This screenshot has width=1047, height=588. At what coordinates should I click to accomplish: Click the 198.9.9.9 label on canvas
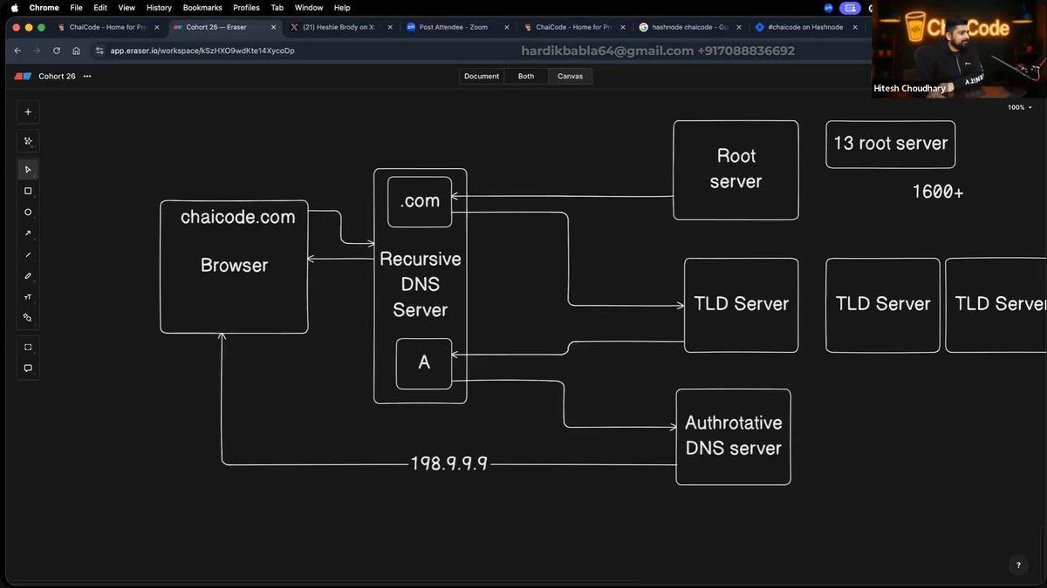pyautogui.click(x=449, y=463)
